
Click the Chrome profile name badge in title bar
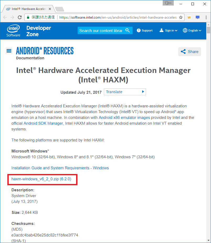[168, 3]
